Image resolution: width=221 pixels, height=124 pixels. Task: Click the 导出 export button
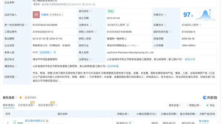point(211,105)
